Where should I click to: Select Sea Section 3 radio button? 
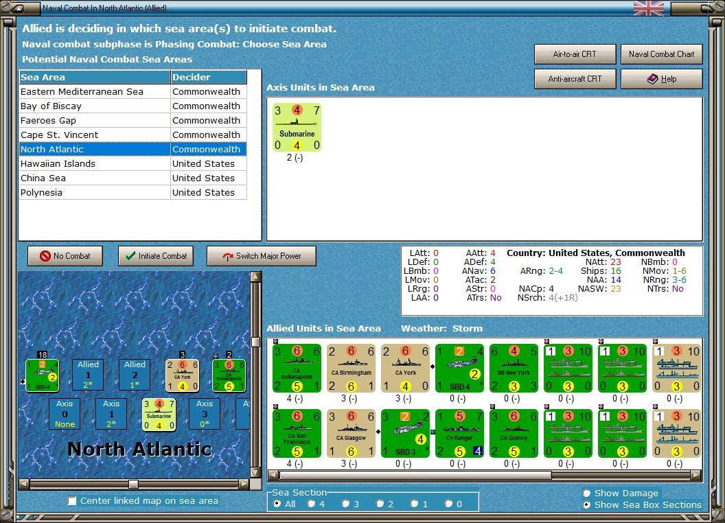(345, 504)
